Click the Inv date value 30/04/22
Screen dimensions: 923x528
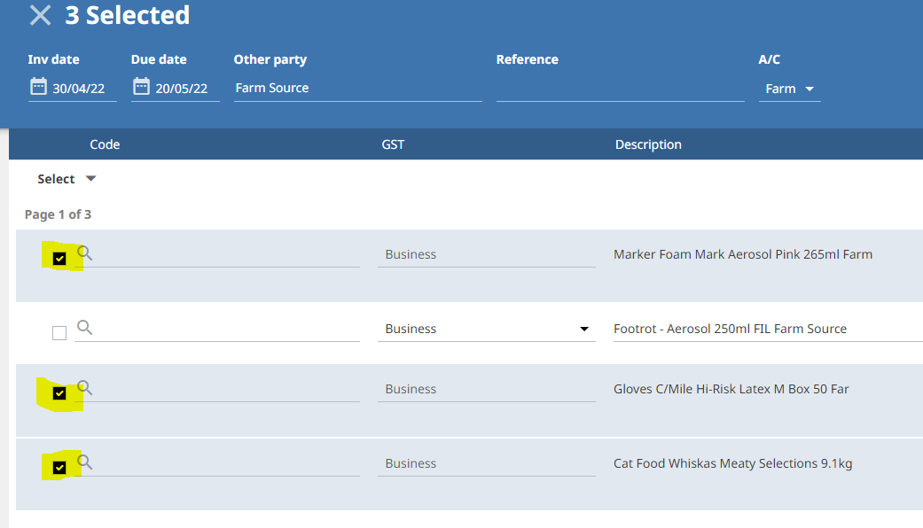[79, 89]
